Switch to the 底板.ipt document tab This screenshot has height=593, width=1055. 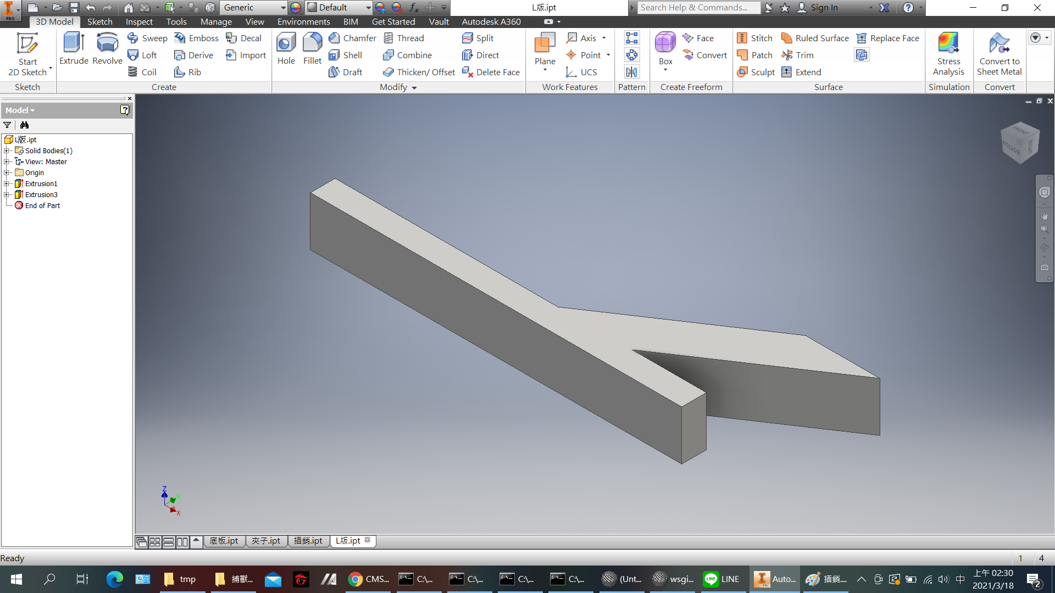point(224,541)
